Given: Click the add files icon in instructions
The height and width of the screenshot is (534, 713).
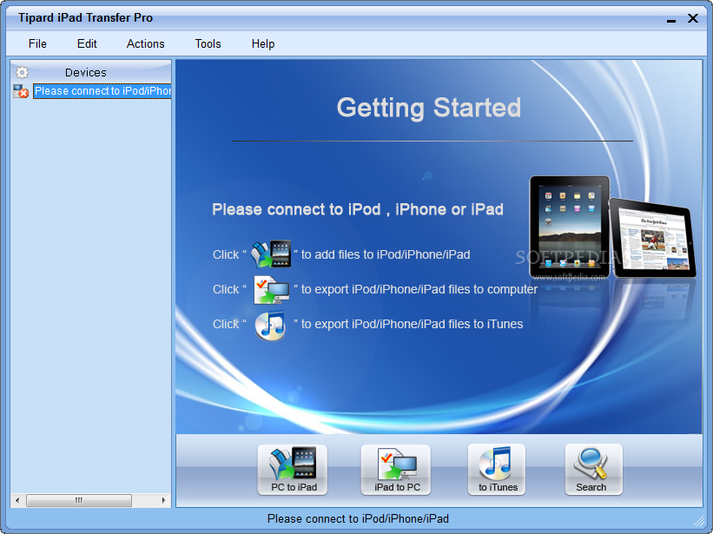Looking at the screenshot, I should [x=271, y=254].
